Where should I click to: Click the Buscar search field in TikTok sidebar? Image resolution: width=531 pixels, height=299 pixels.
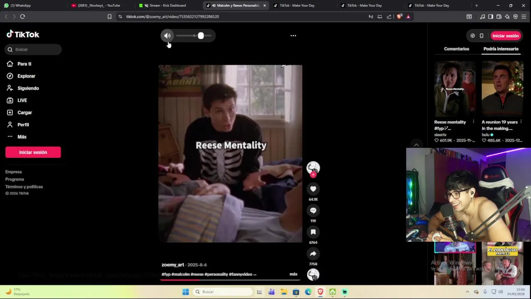33,49
